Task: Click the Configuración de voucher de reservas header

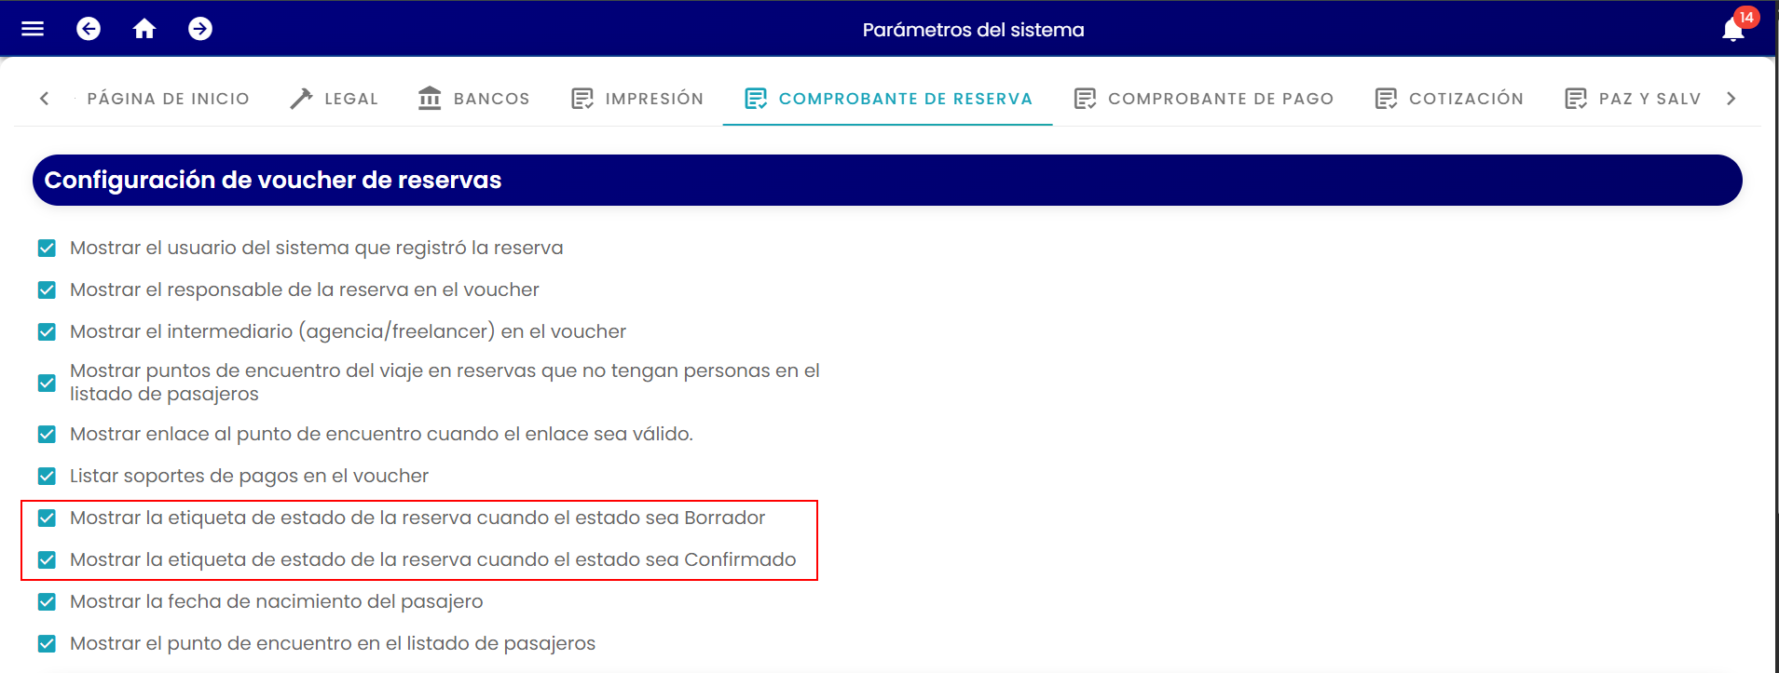Action: [887, 180]
